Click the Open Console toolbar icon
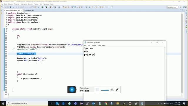Viewport: 188px width, 106px height. pos(11,7)
